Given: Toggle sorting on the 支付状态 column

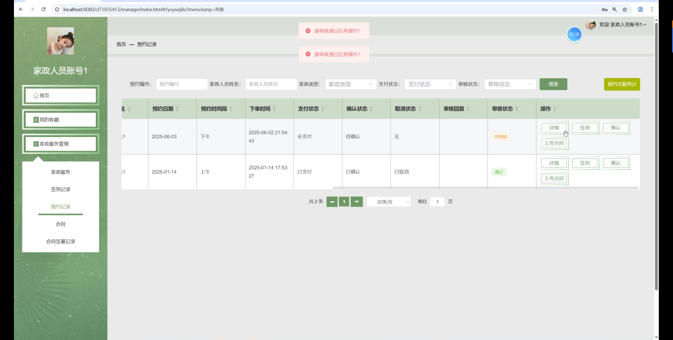Looking at the screenshot, I should click(x=323, y=109).
